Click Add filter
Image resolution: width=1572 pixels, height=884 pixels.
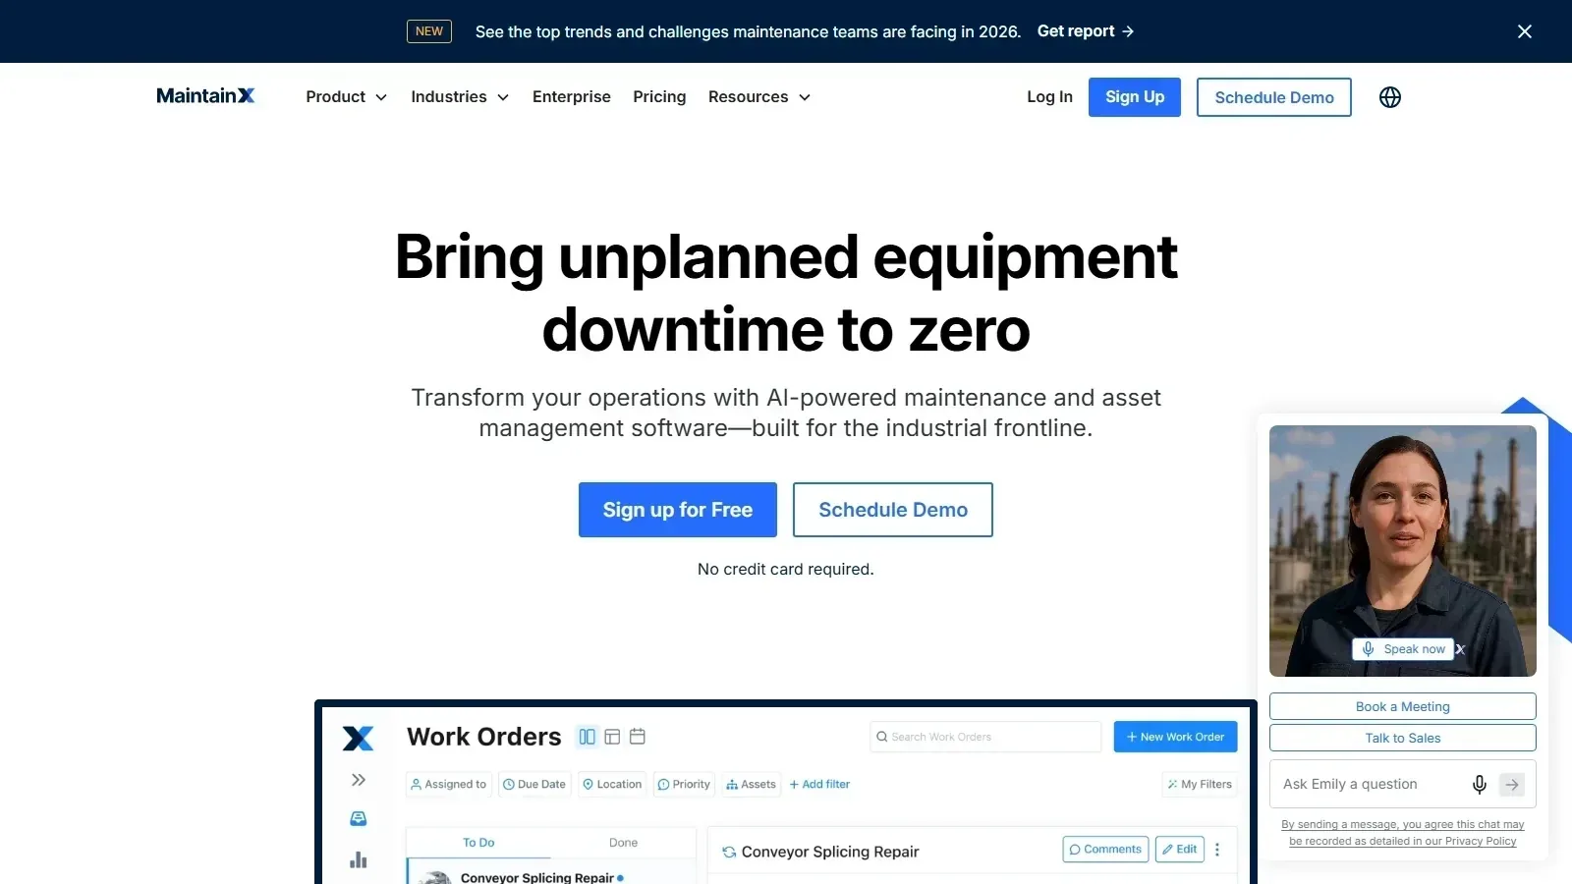(819, 784)
